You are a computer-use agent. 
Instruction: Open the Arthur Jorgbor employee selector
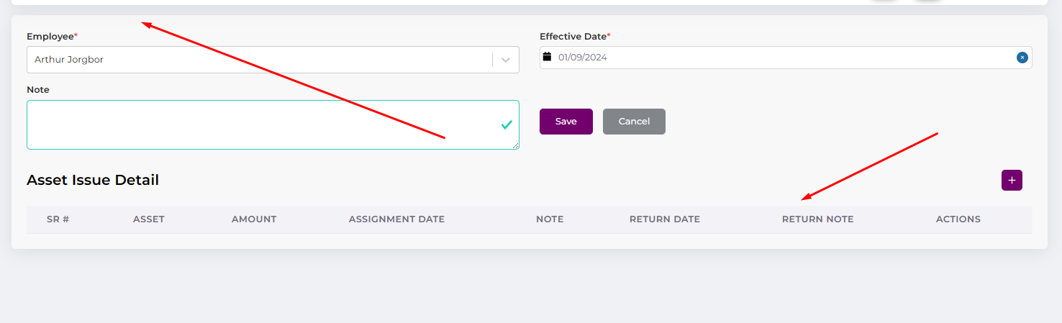click(x=259, y=60)
